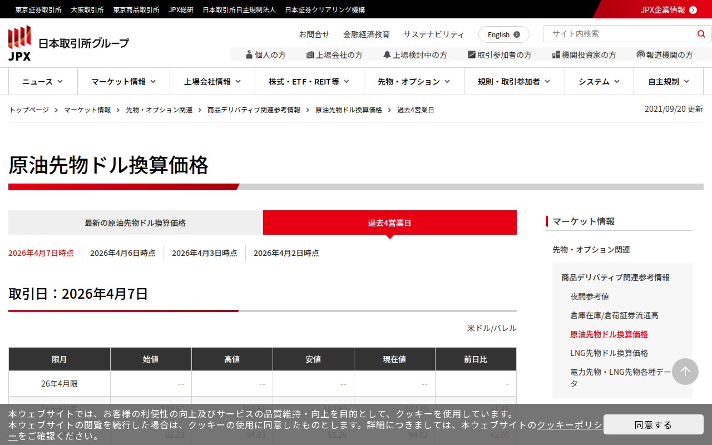Click the 安値 column header
712x445 pixels.
pos(313,359)
